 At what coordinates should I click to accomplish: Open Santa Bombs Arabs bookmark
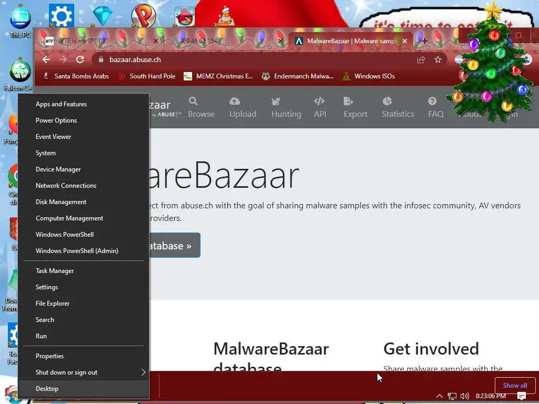76,76
